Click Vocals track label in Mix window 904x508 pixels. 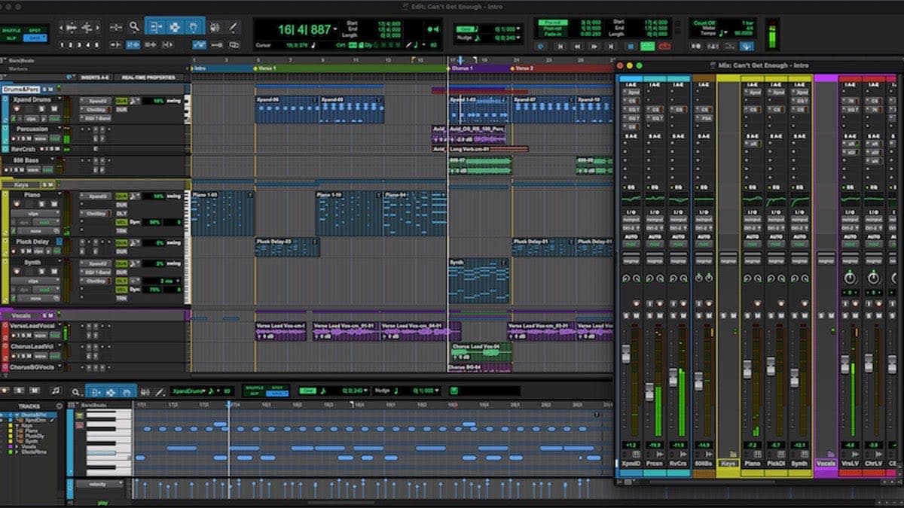[x=826, y=464]
